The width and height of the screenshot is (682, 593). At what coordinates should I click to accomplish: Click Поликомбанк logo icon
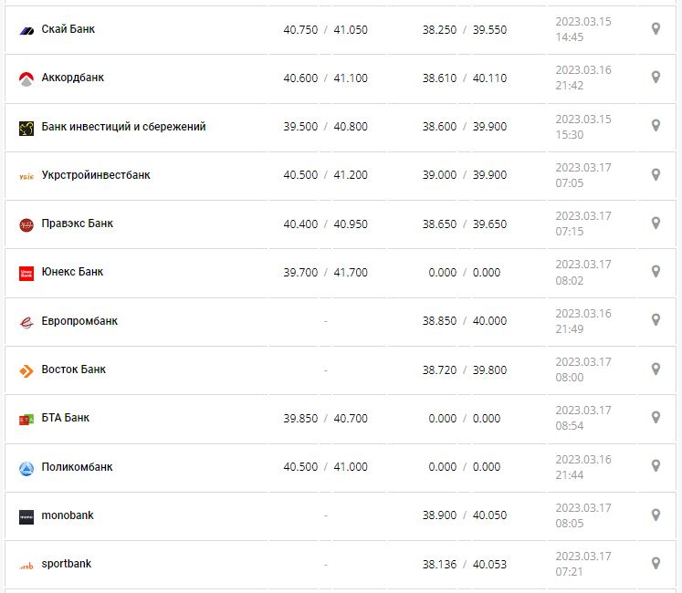click(x=26, y=468)
